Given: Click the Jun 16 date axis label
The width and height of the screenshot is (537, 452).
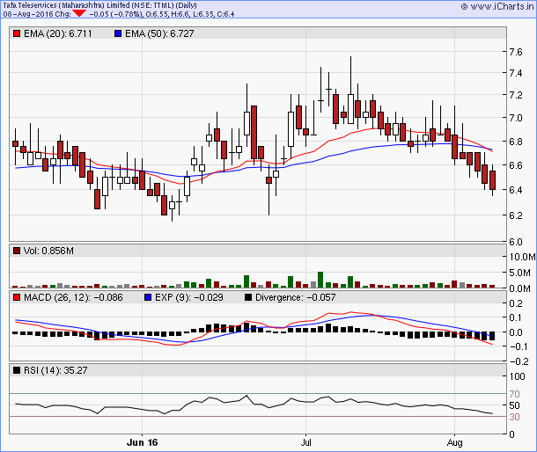Looking at the screenshot, I should click(x=142, y=442).
